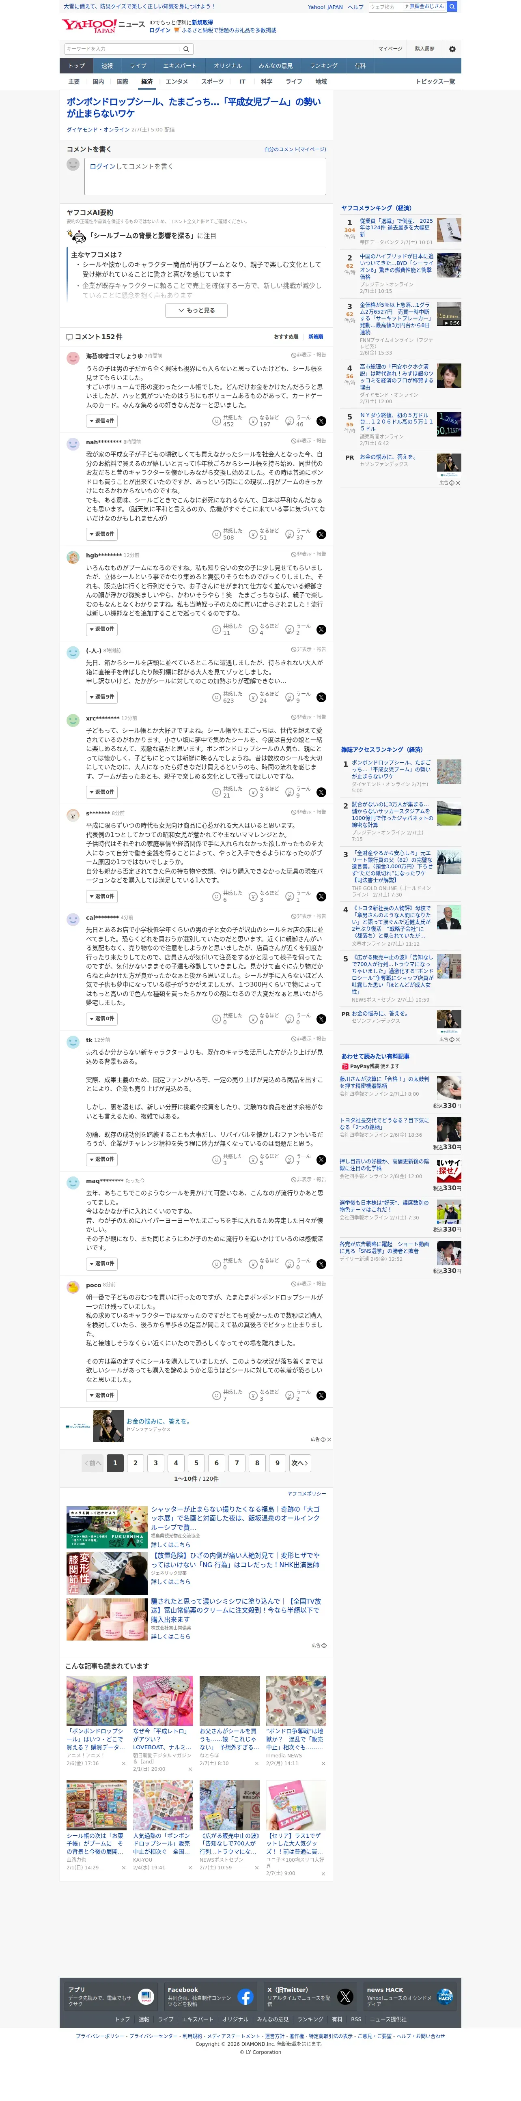
Task: Open トップ tab in main navigation
Action: coord(77,66)
